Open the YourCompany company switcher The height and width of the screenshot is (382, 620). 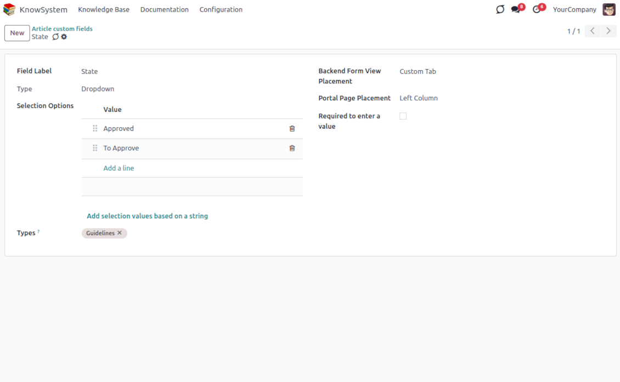click(x=574, y=9)
